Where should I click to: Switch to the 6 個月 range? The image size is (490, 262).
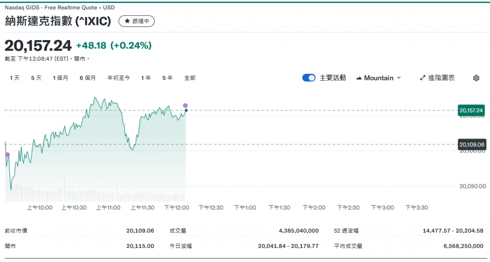click(x=88, y=78)
